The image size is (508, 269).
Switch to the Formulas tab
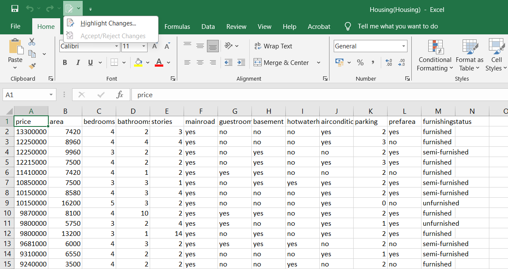pos(177,27)
